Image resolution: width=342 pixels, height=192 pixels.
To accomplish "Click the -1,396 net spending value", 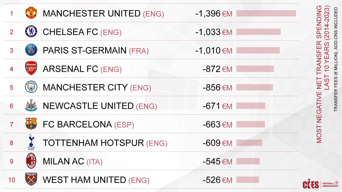I will [x=208, y=14].
